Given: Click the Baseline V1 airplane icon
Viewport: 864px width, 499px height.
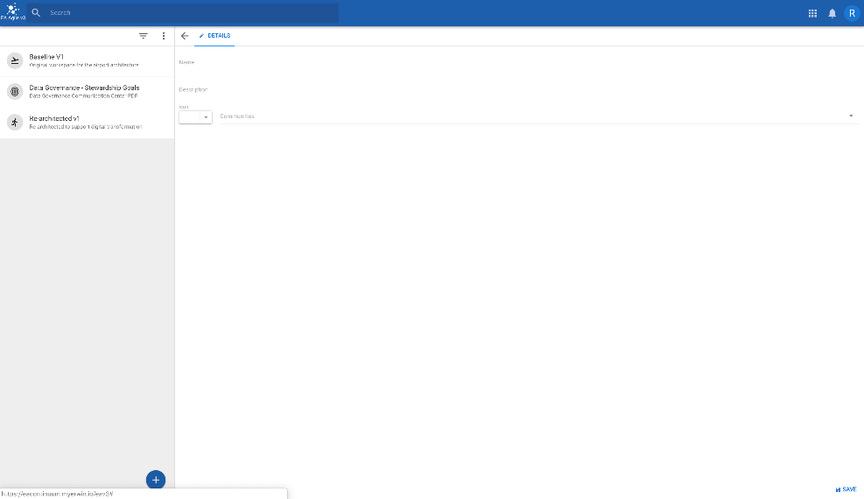Looking at the screenshot, I should pos(15,60).
